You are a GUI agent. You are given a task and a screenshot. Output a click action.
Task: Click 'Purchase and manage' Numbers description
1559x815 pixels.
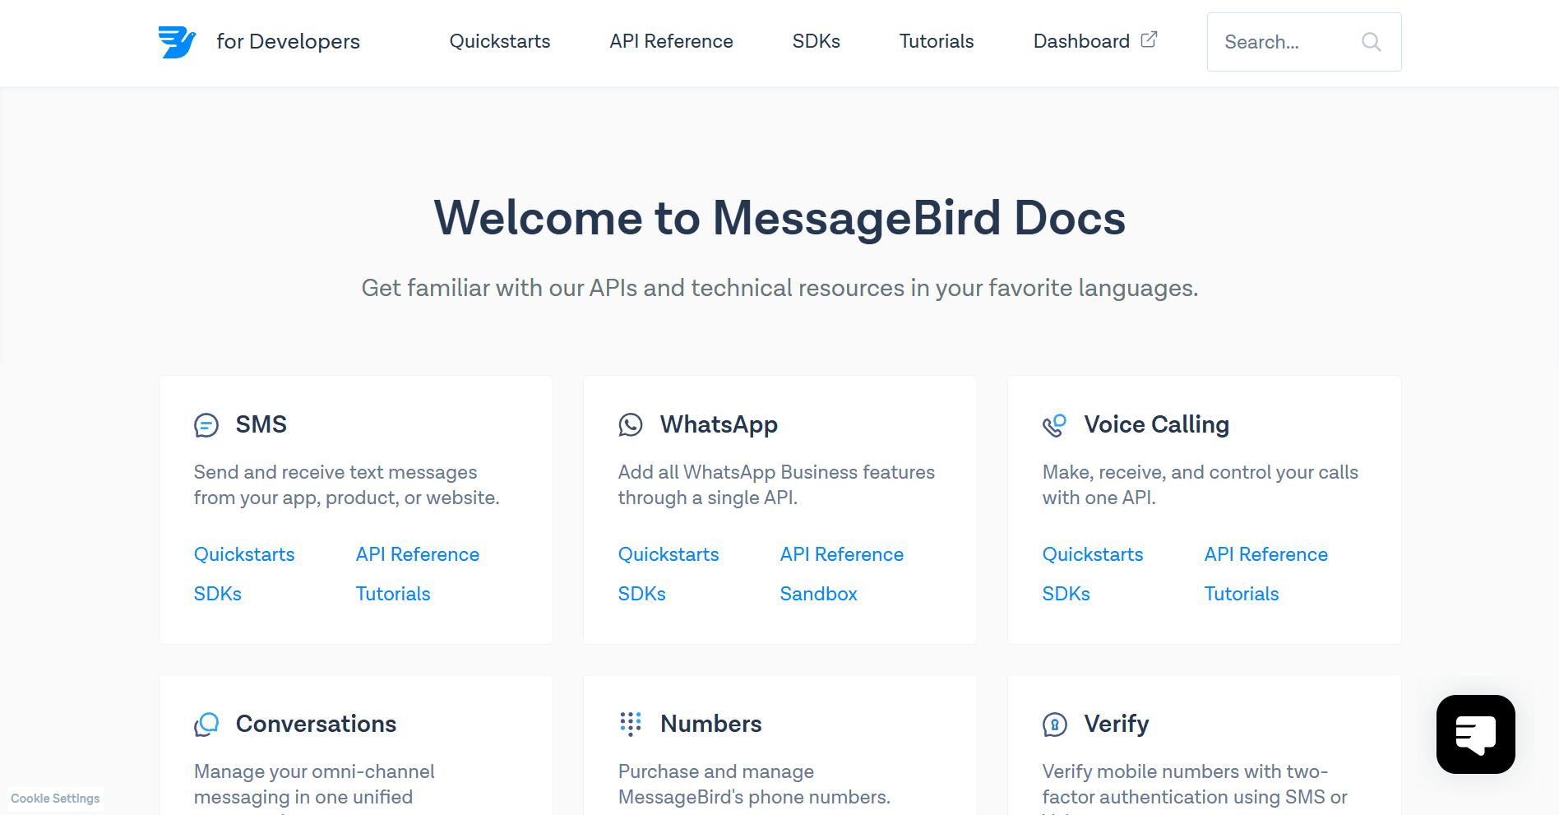point(754,784)
